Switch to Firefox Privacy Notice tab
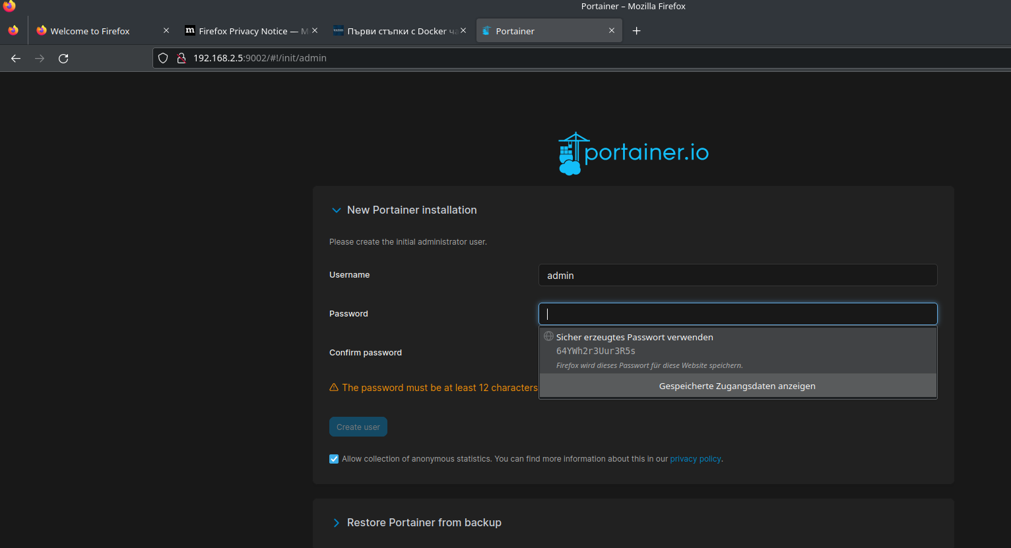Viewport: 1011px width, 548px height. tap(251, 31)
